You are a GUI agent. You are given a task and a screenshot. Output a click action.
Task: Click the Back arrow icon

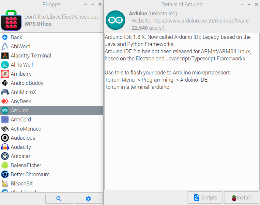(x=5, y=37)
